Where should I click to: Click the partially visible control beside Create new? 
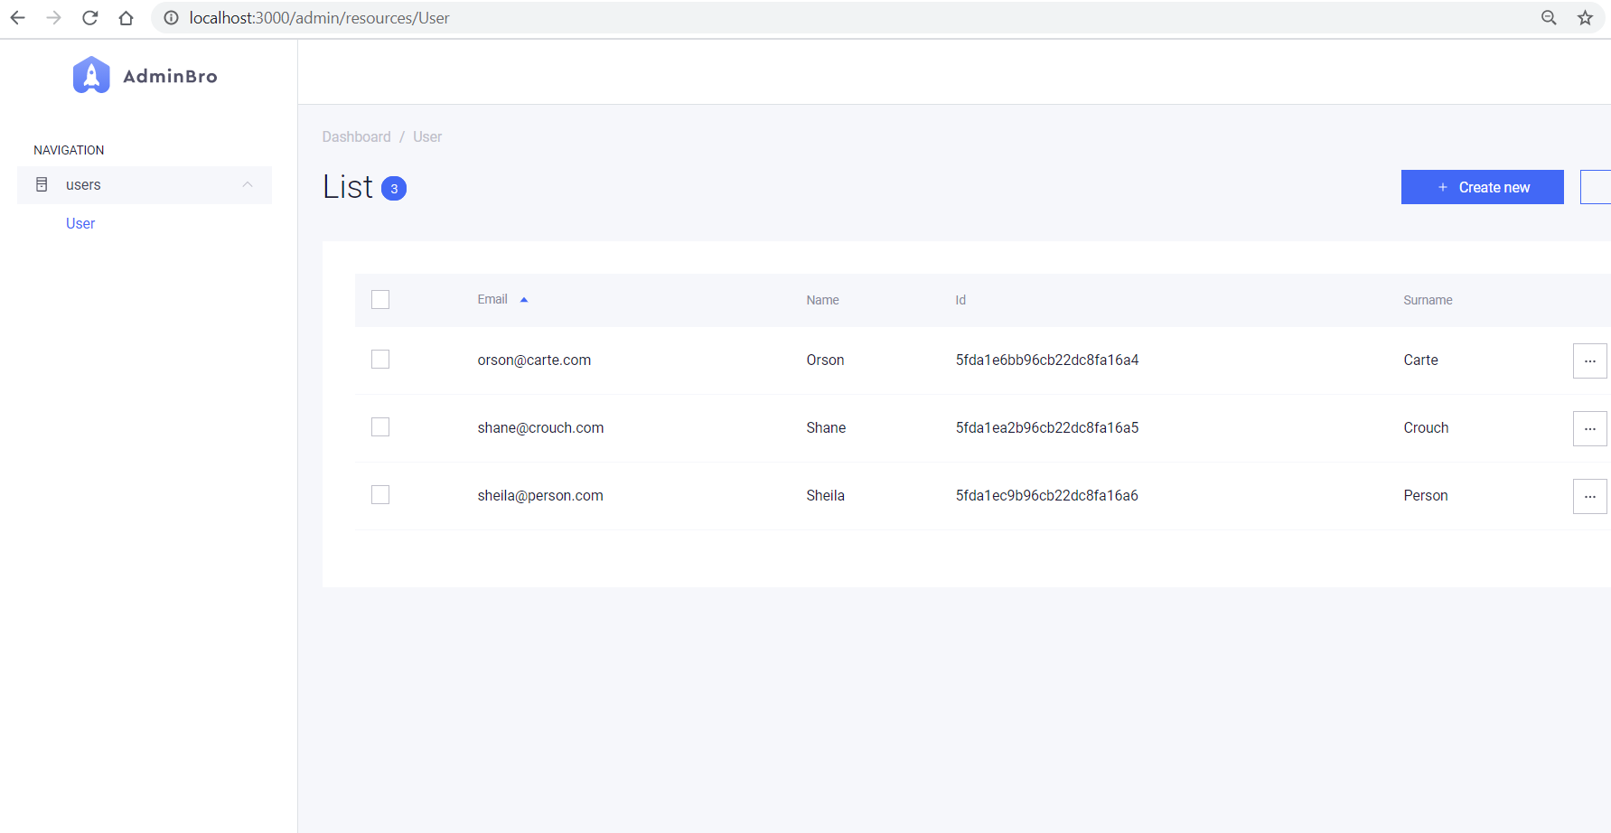[1599, 187]
